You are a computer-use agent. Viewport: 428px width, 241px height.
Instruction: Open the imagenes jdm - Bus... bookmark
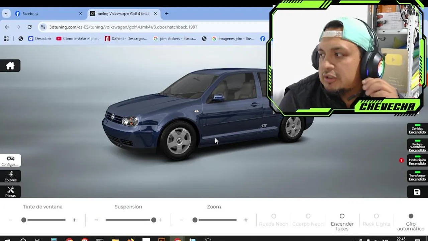click(x=233, y=38)
